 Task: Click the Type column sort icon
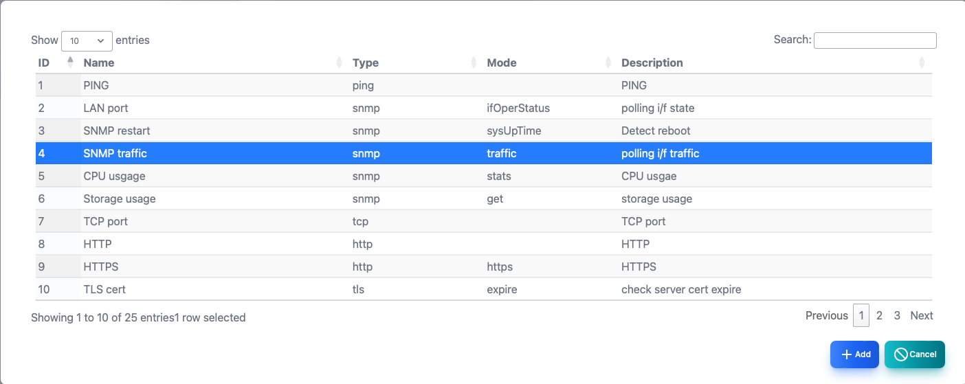click(474, 63)
